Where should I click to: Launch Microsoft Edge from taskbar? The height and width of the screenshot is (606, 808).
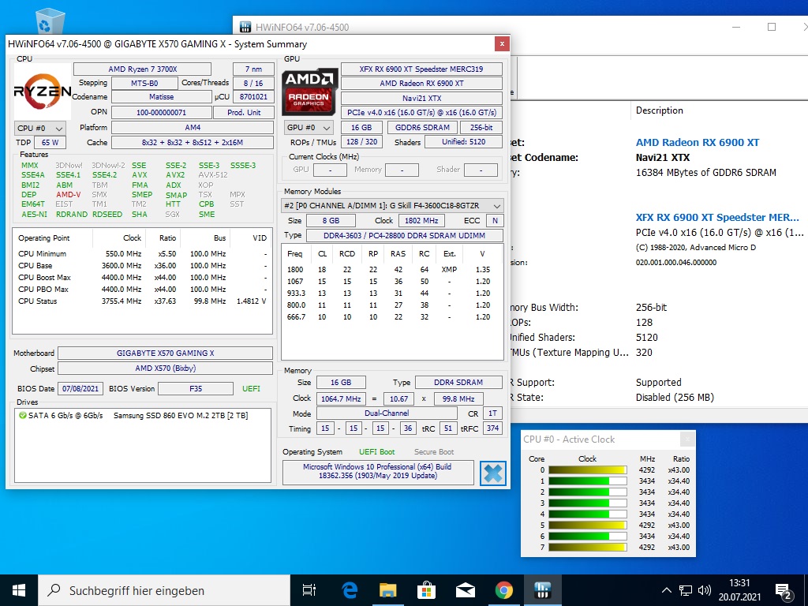pyautogui.click(x=350, y=590)
